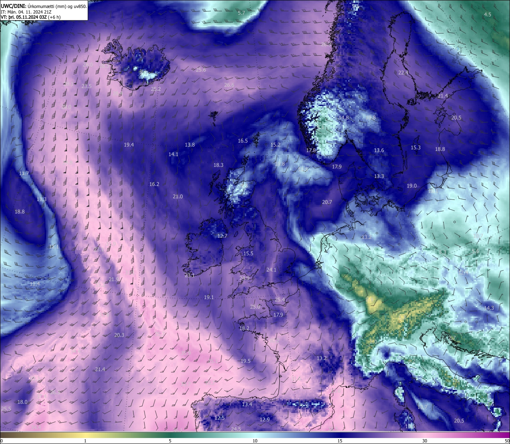Click the 20.3 map value
This screenshot has width=510, height=444.
pos(119,335)
